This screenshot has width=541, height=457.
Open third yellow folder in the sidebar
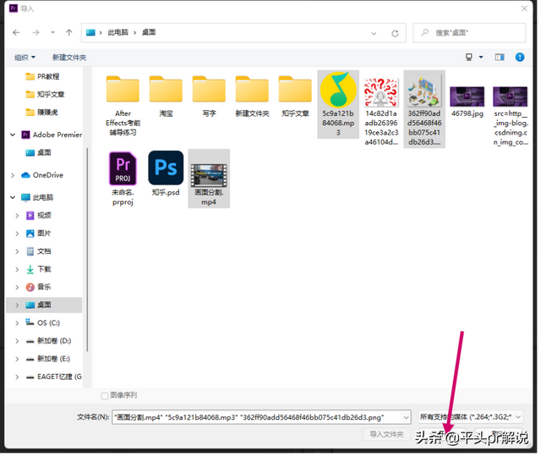[x=41, y=113]
